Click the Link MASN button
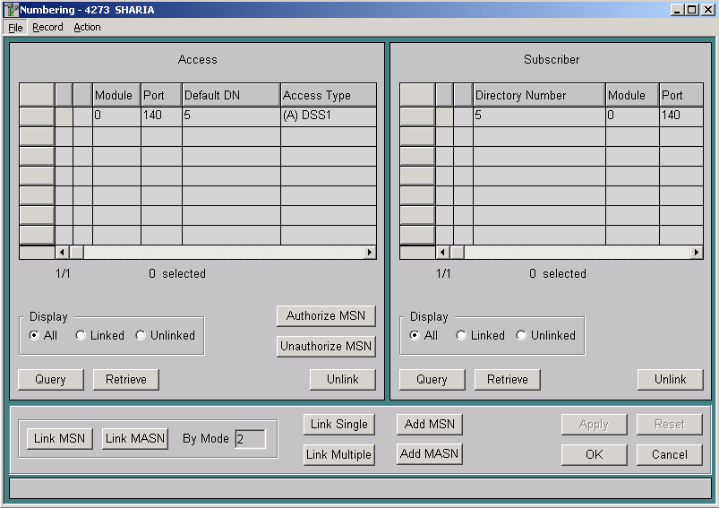This screenshot has height=508, width=719. (135, 439)
